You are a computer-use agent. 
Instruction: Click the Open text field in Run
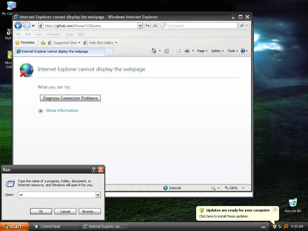coord(57,195)
